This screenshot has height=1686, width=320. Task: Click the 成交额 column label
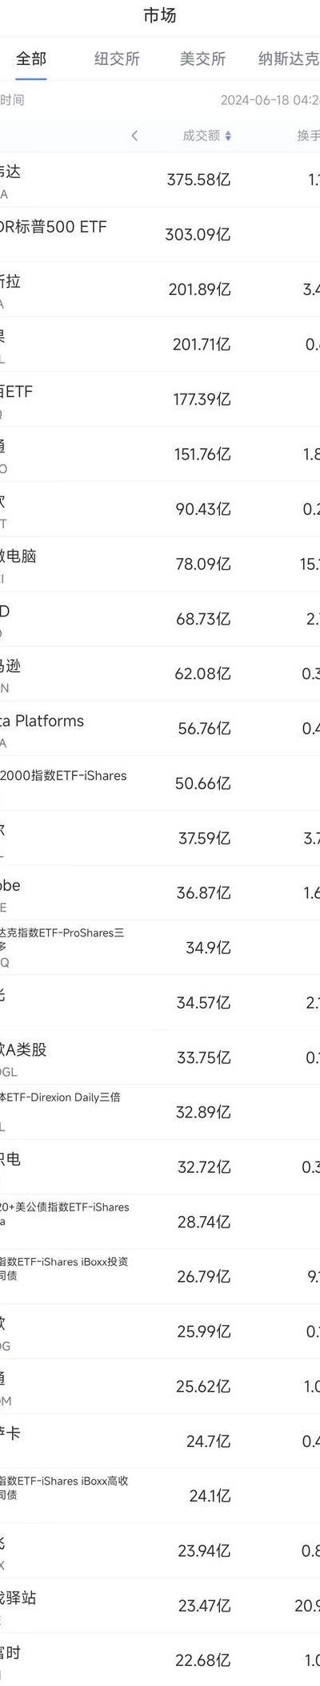(x=202, y=135)
